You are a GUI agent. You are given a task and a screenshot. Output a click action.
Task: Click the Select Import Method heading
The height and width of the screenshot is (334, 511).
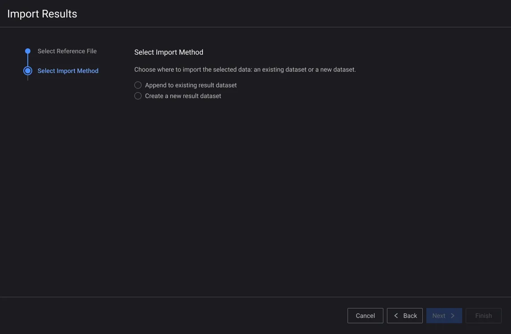(168, 52)
